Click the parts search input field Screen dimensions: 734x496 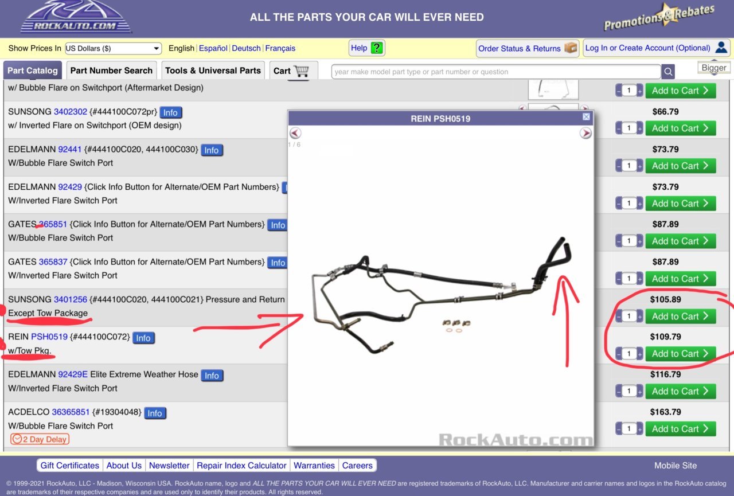496,72
